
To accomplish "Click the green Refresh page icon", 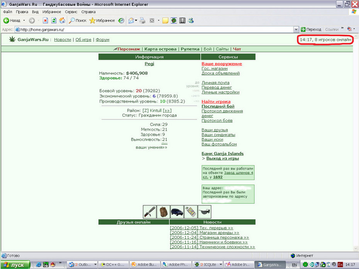I will [54, 20].
